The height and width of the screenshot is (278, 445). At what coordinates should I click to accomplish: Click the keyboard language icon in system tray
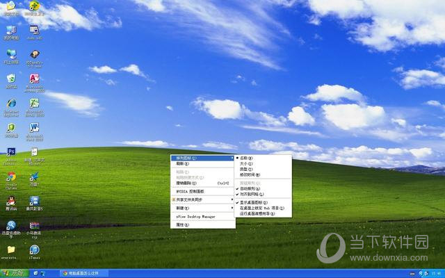click(412, 274)
